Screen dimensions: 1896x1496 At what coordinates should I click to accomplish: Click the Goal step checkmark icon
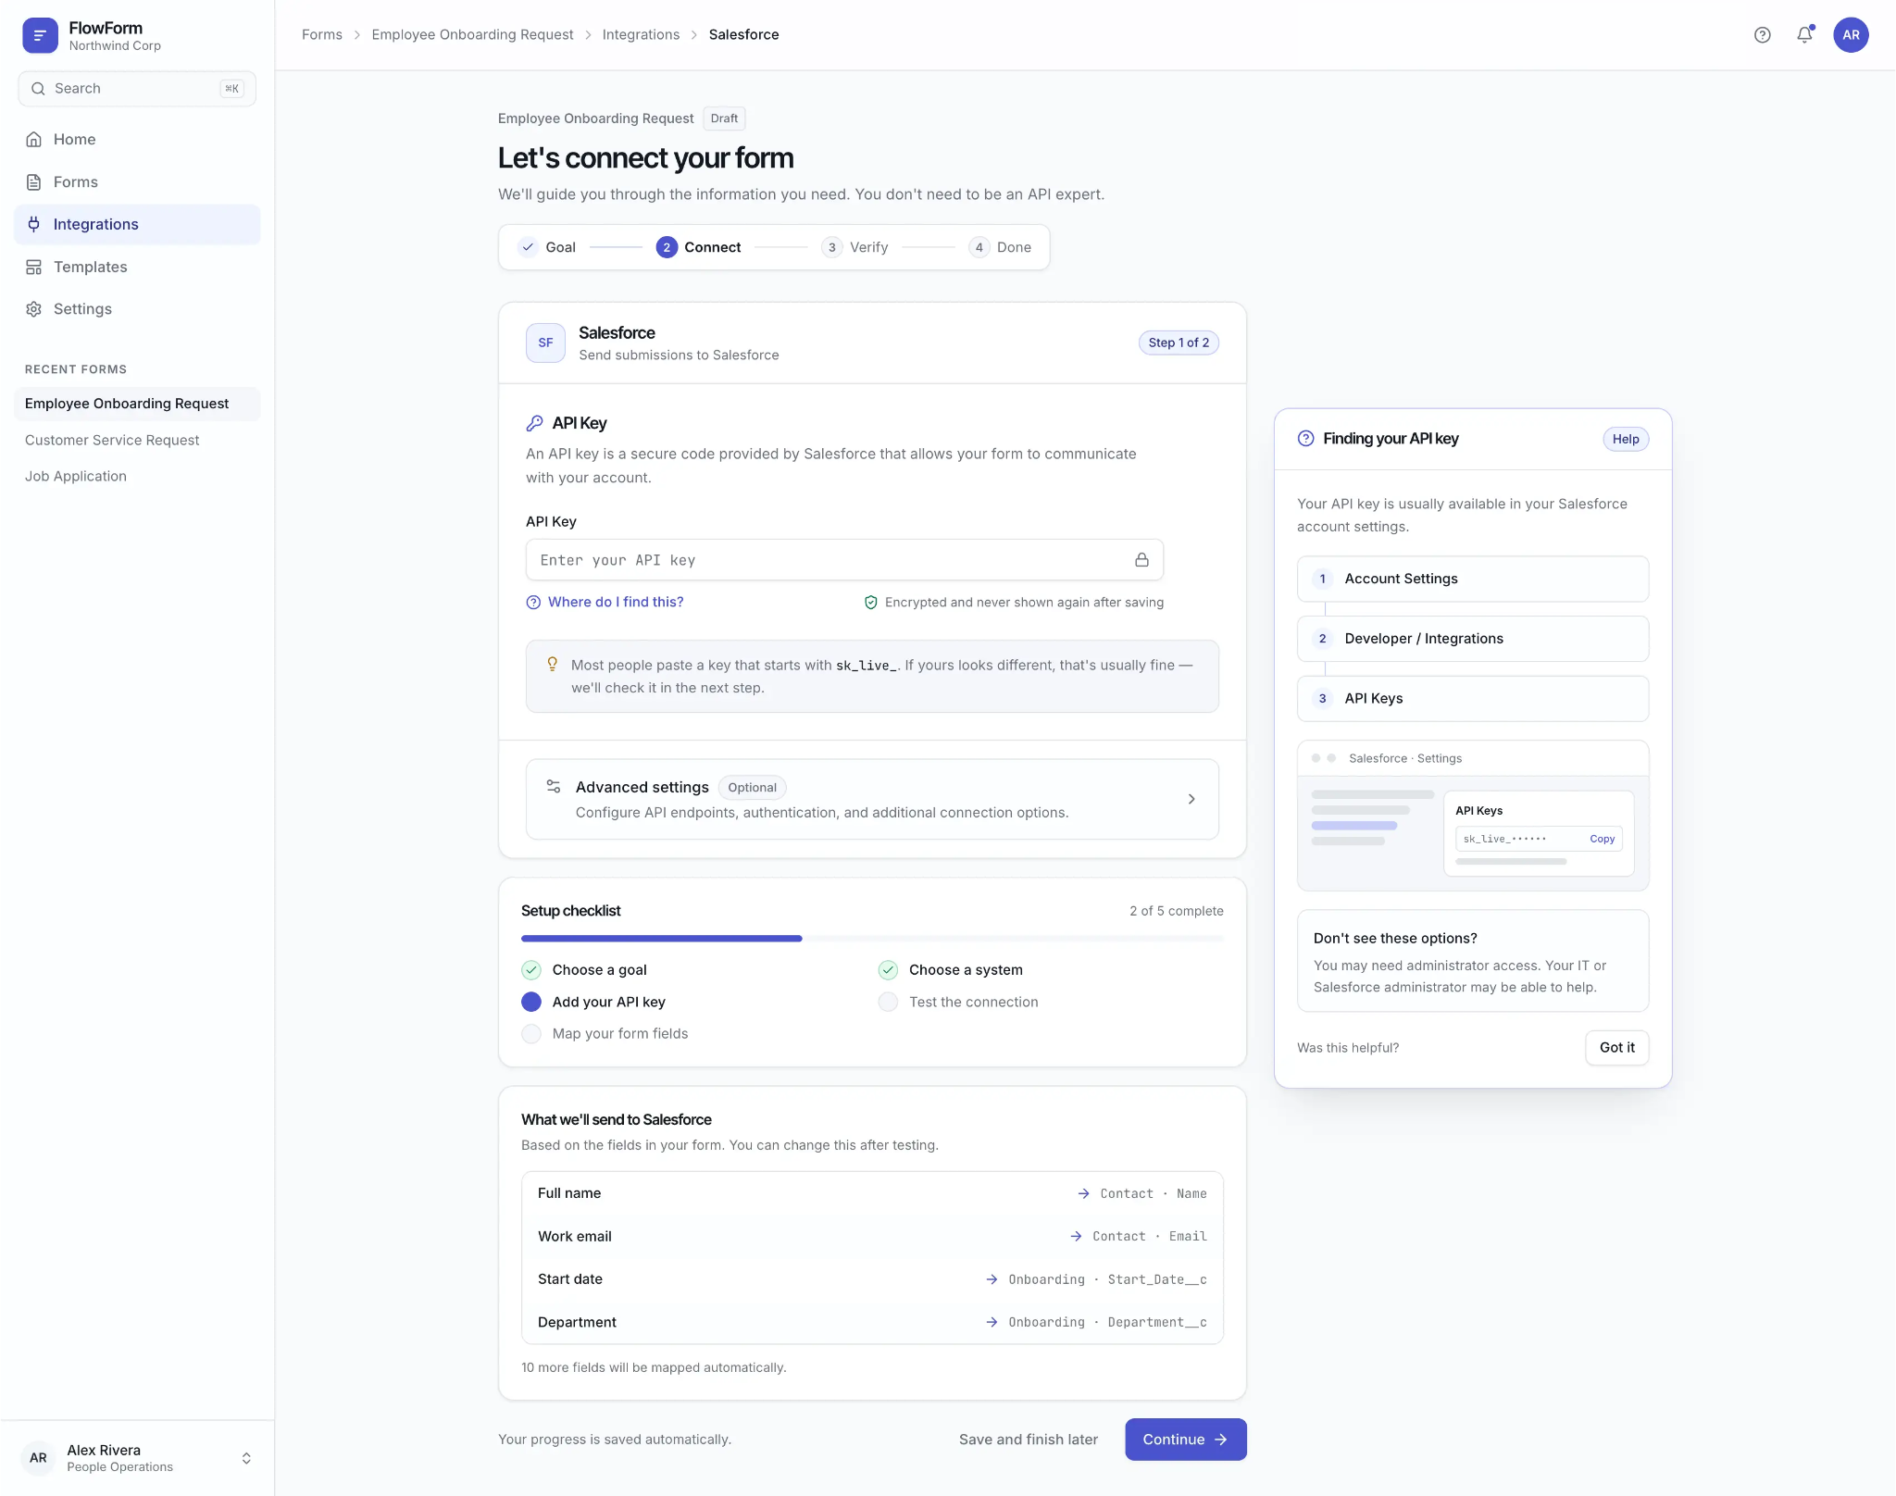[528, 247]
